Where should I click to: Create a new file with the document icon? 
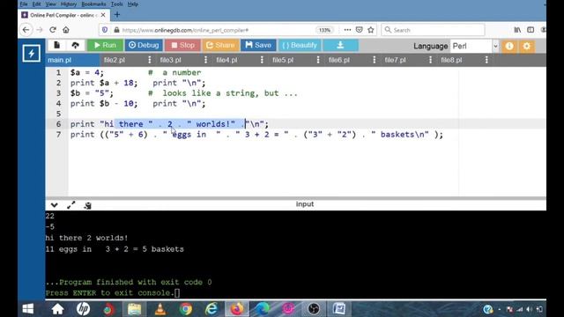[56, 45]
